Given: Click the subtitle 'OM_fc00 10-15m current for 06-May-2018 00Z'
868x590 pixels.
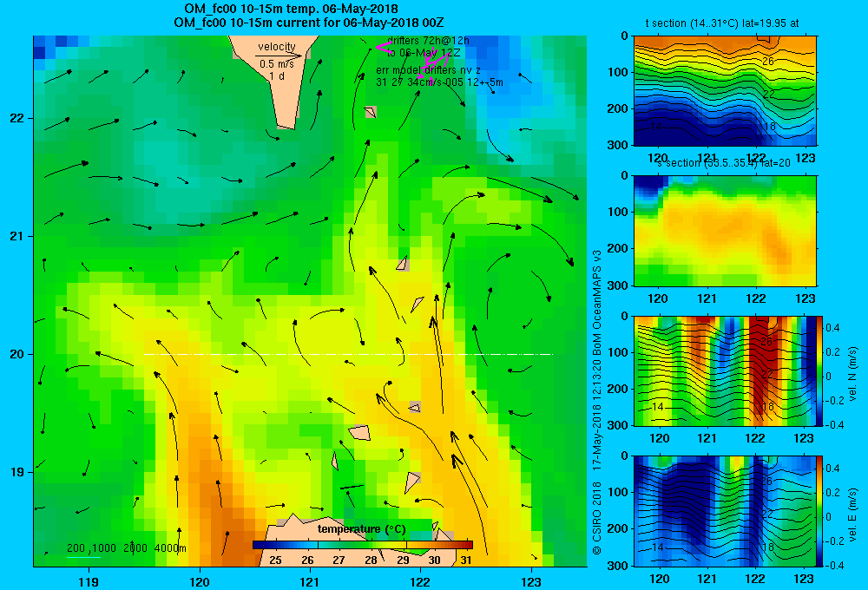Looking at the screenshot, I should point(309,23).
